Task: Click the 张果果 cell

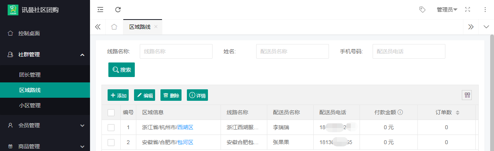Action: (x=290, y=142)
